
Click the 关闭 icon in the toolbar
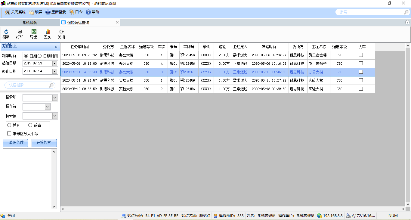pyautogui.click(x=61, y=32)
